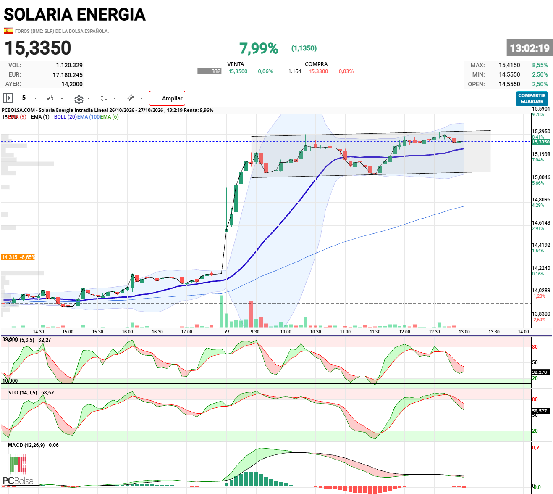The height and width of the screenshot is (494, 553).
Task: Click the EMA (9) indicator label
Action: pos(17,117)
